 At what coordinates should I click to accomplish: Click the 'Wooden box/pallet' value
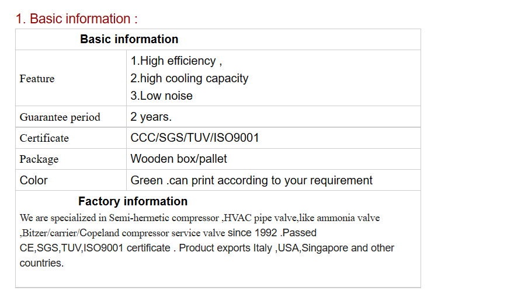(179, 159)
